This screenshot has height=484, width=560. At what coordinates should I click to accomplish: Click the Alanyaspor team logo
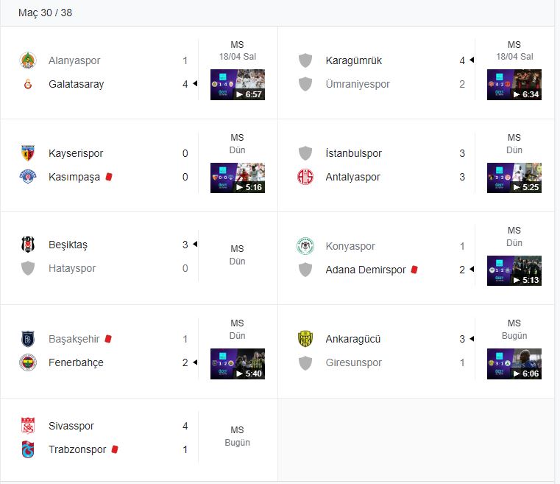(x=28, y=60)
